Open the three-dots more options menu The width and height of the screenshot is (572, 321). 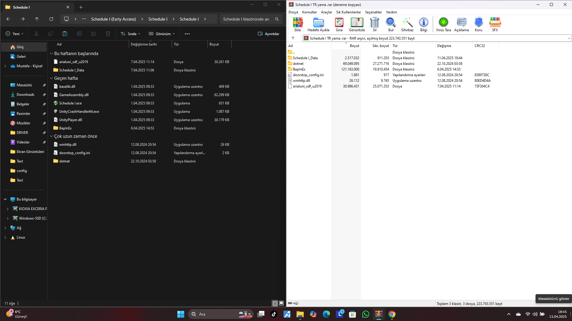pos(187,34)
